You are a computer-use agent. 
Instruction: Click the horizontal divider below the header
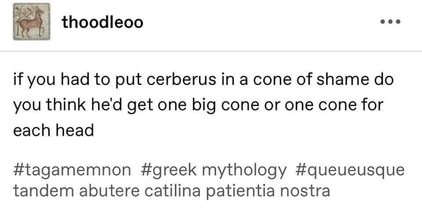click(x=211, y=51)
